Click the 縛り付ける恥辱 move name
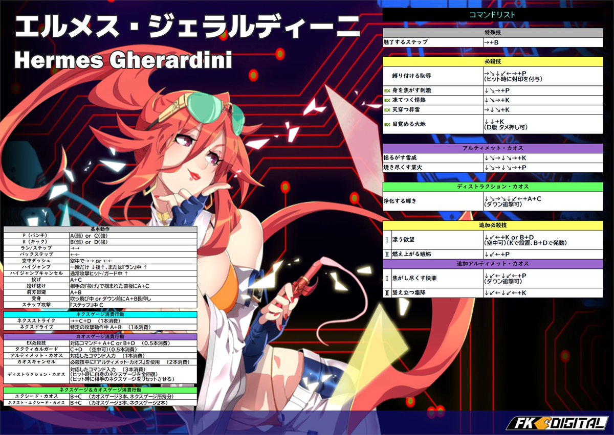 [x=411, y=76]
